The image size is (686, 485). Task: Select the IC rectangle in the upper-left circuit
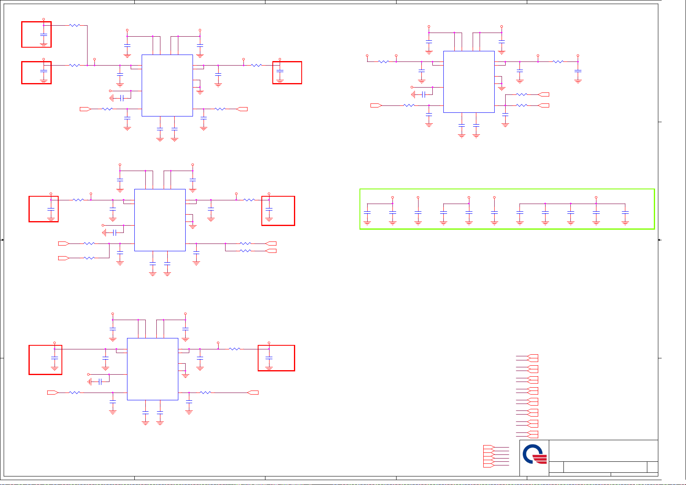[167, 86]
